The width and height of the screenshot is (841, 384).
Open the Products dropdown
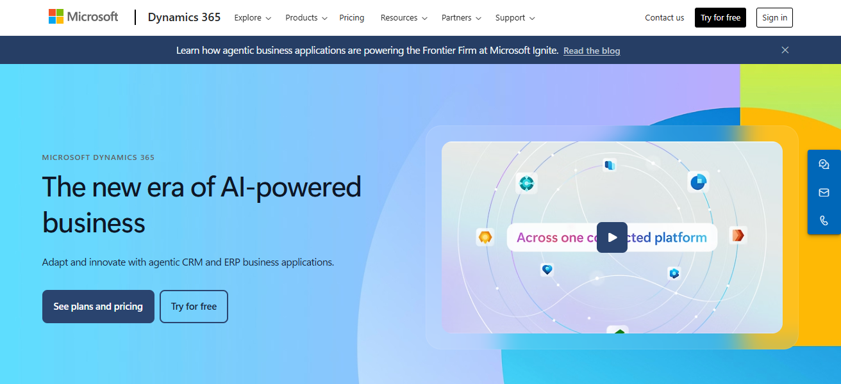[306, 18]
